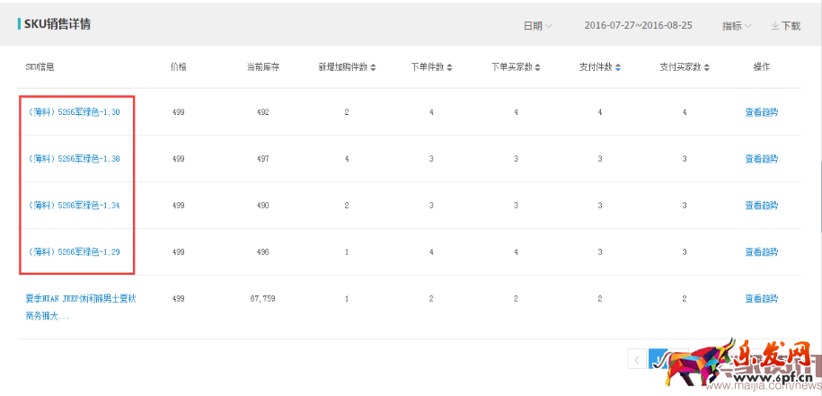Click the stock value 490
Image resolution: width=822 pixels, height=396 pixels.
(262, 206)
